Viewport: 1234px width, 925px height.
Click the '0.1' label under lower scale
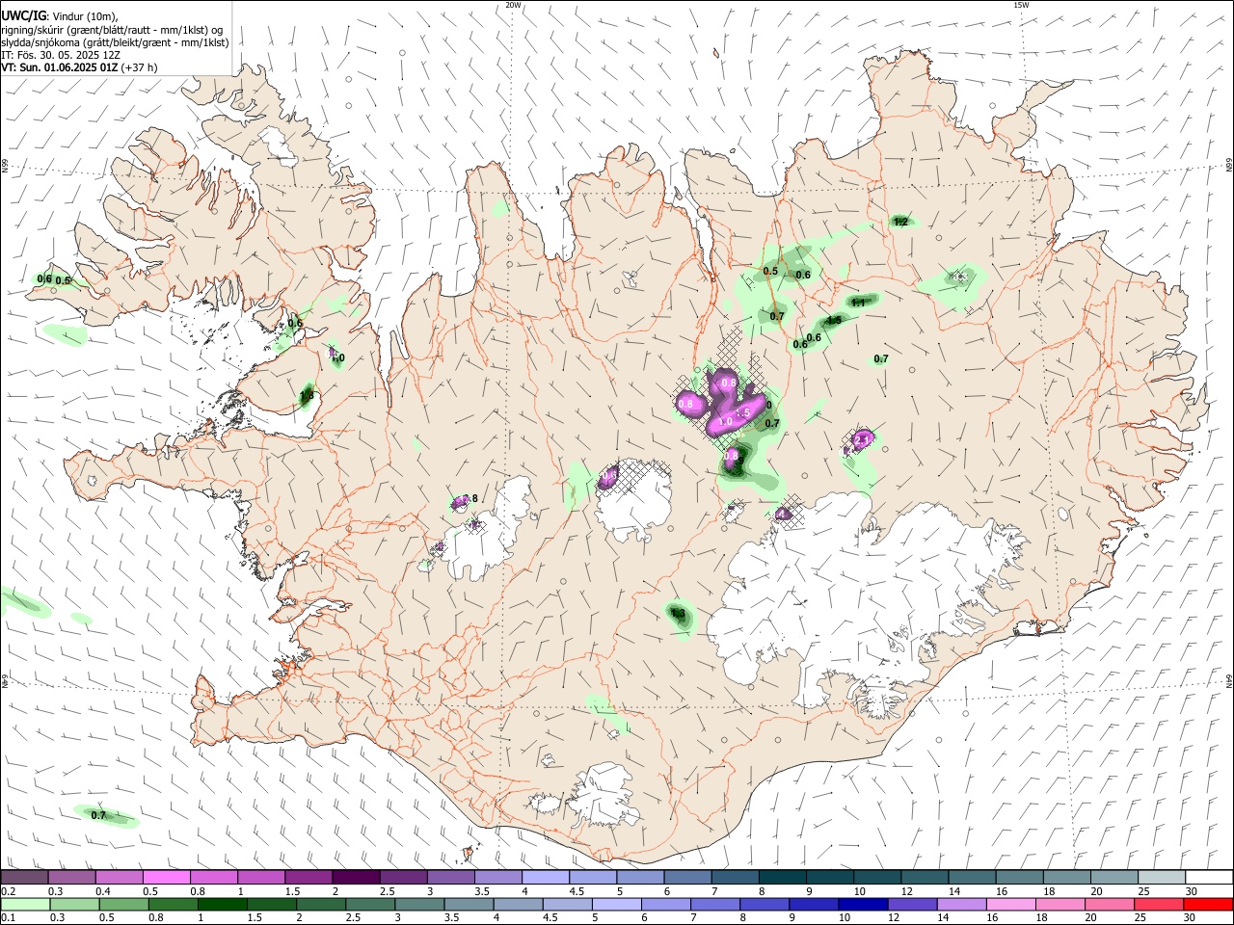(8, 918)
